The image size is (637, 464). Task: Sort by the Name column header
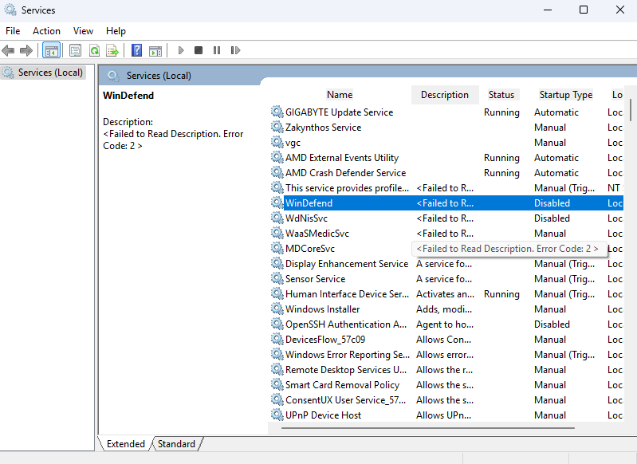[340, 95]
